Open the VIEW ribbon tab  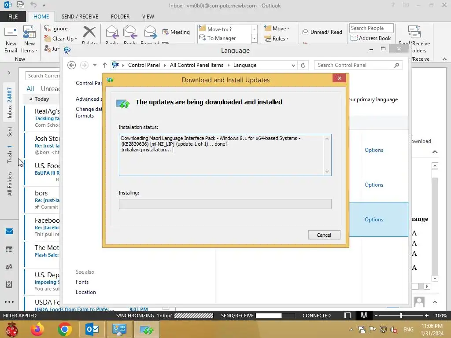pos(148,17)
